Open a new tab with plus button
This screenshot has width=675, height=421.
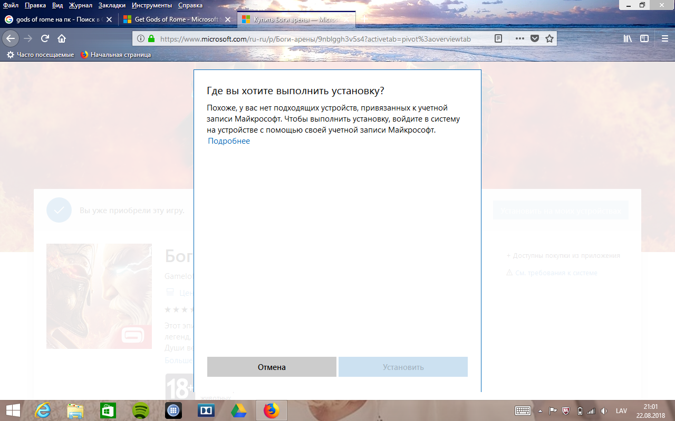click(x=364, y=19)
